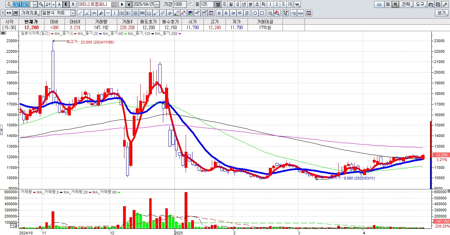The width and height of the screenshot is (450, 235).
Task: Click the color palette grid icon
Action: (190, 13)
